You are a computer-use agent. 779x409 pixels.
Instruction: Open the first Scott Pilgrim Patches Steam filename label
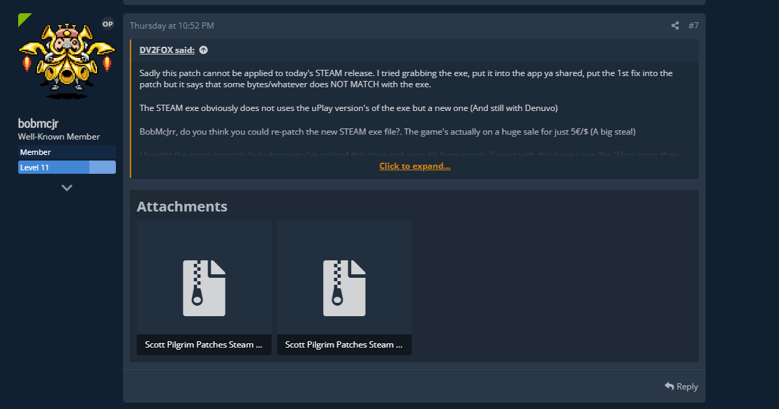click(204, 344)
